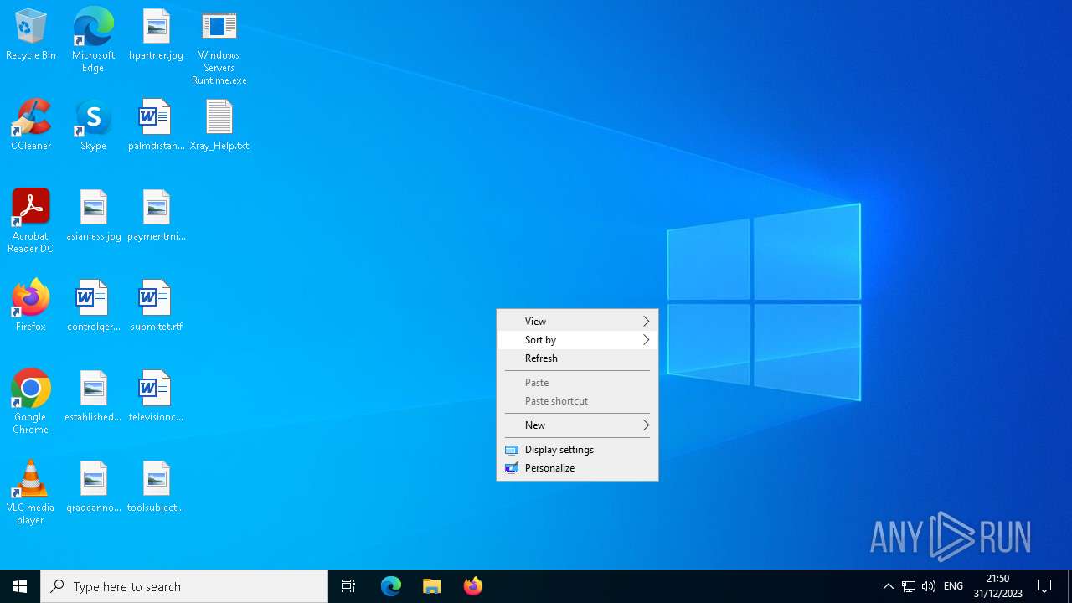
Task: Open the notification center icon
Action: coord(1044,586)
